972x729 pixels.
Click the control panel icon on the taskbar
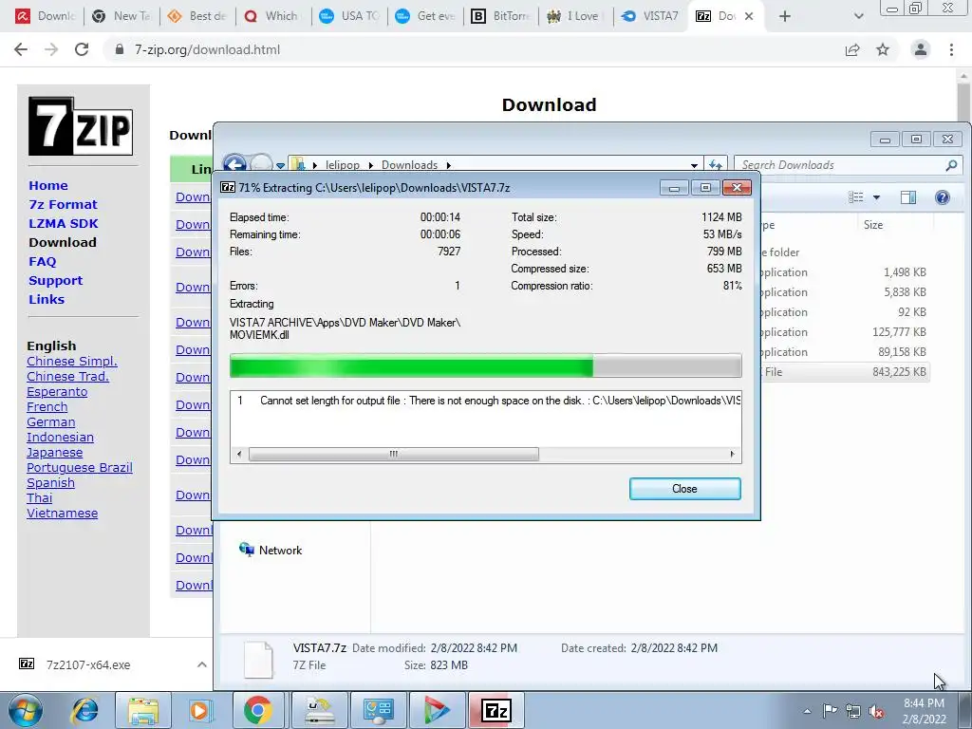click(x=378, y=710)
